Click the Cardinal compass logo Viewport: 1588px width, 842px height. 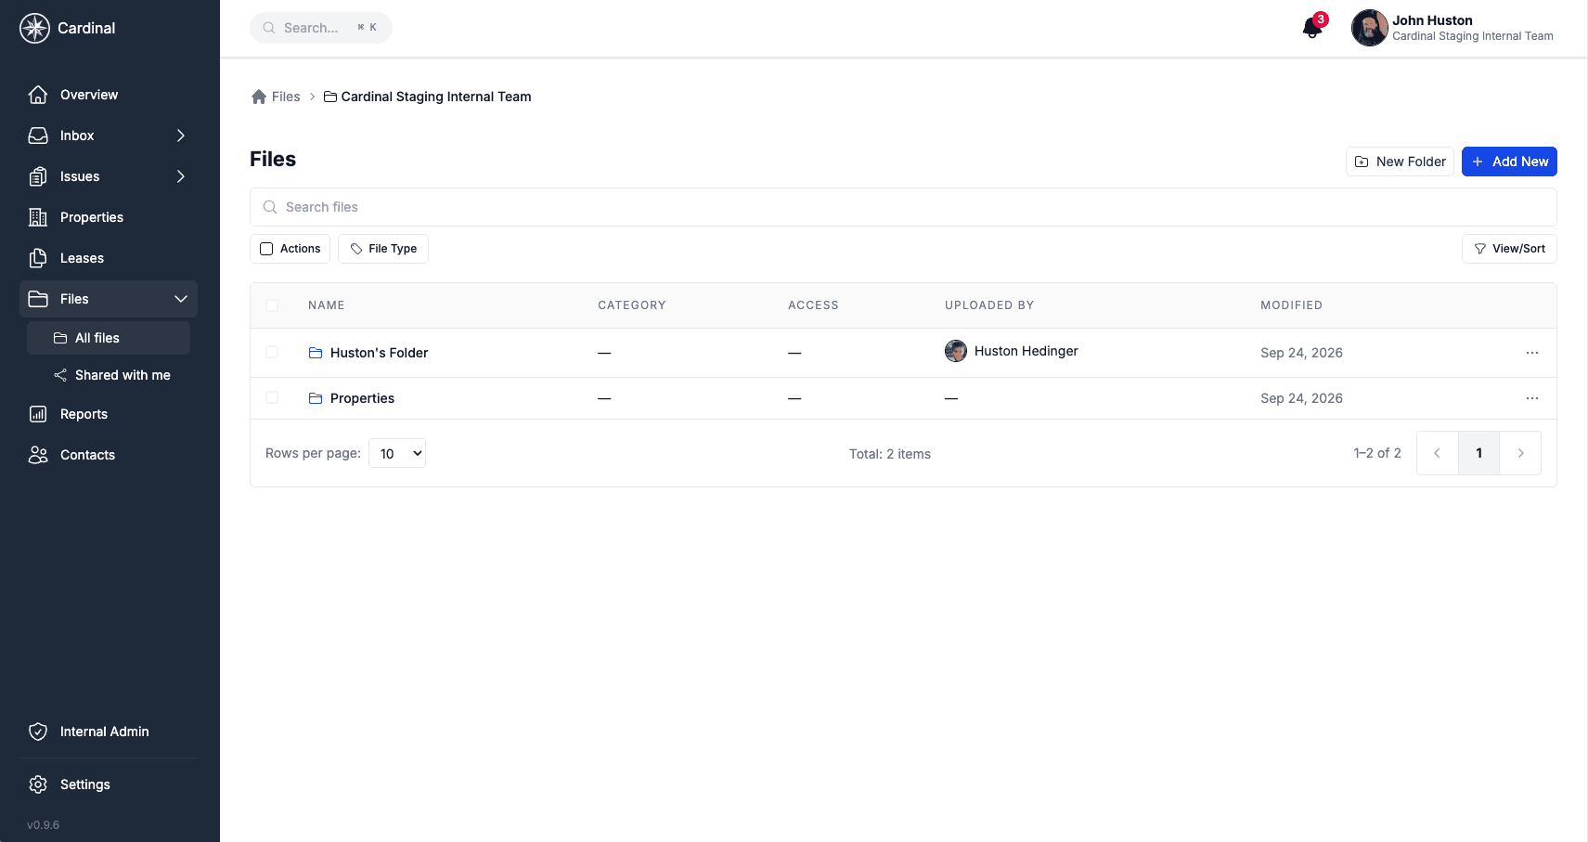tap(34, 28)
